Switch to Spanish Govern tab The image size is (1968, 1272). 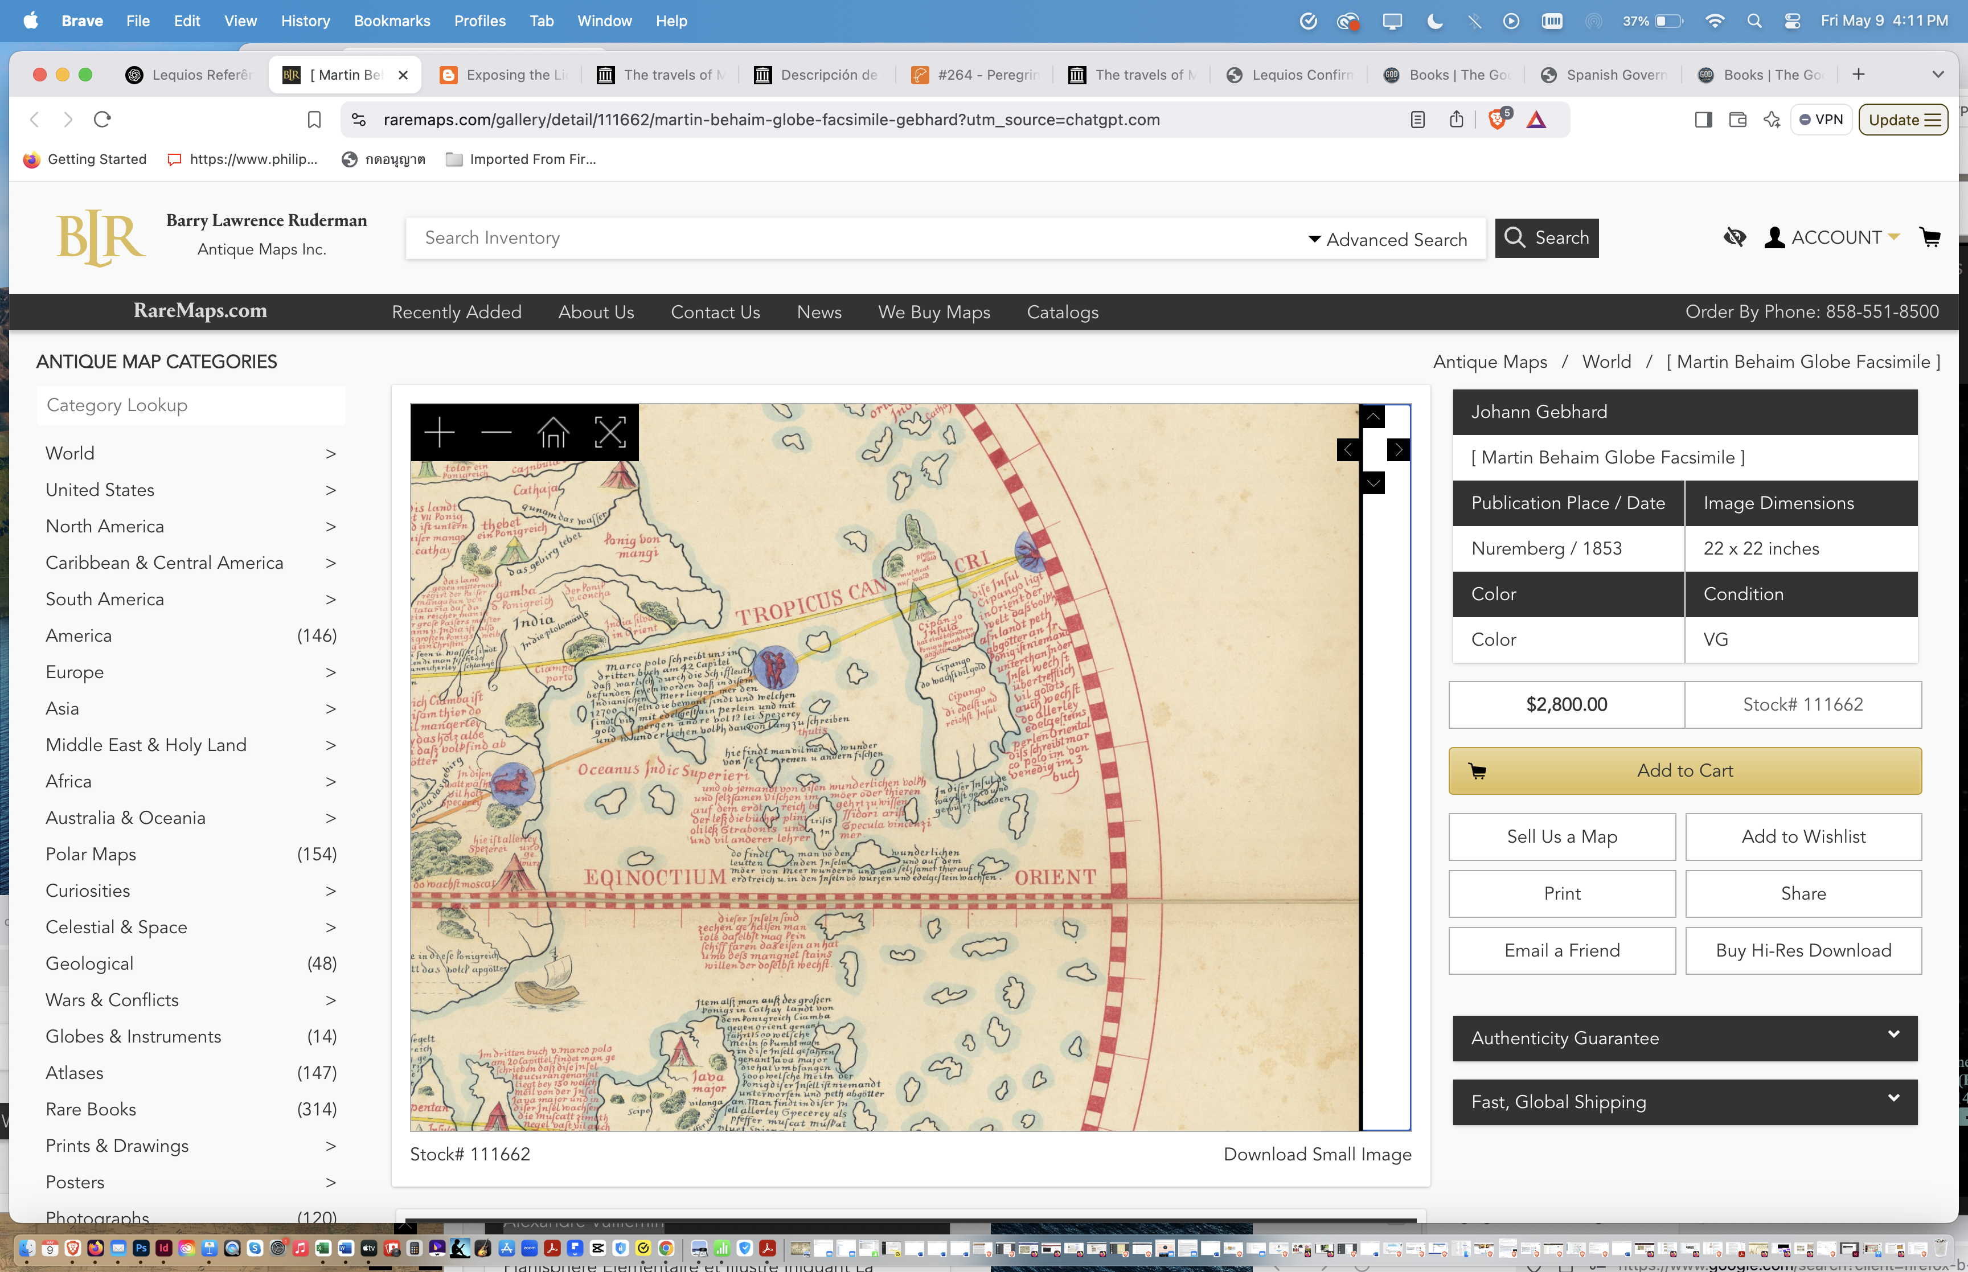1604,75
